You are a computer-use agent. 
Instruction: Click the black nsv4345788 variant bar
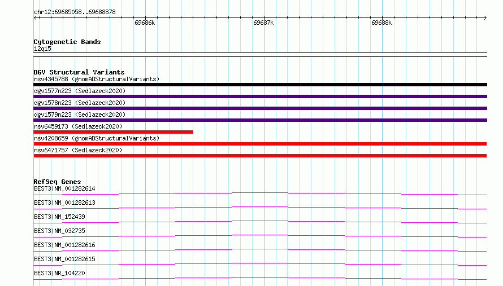click(260, 85)
